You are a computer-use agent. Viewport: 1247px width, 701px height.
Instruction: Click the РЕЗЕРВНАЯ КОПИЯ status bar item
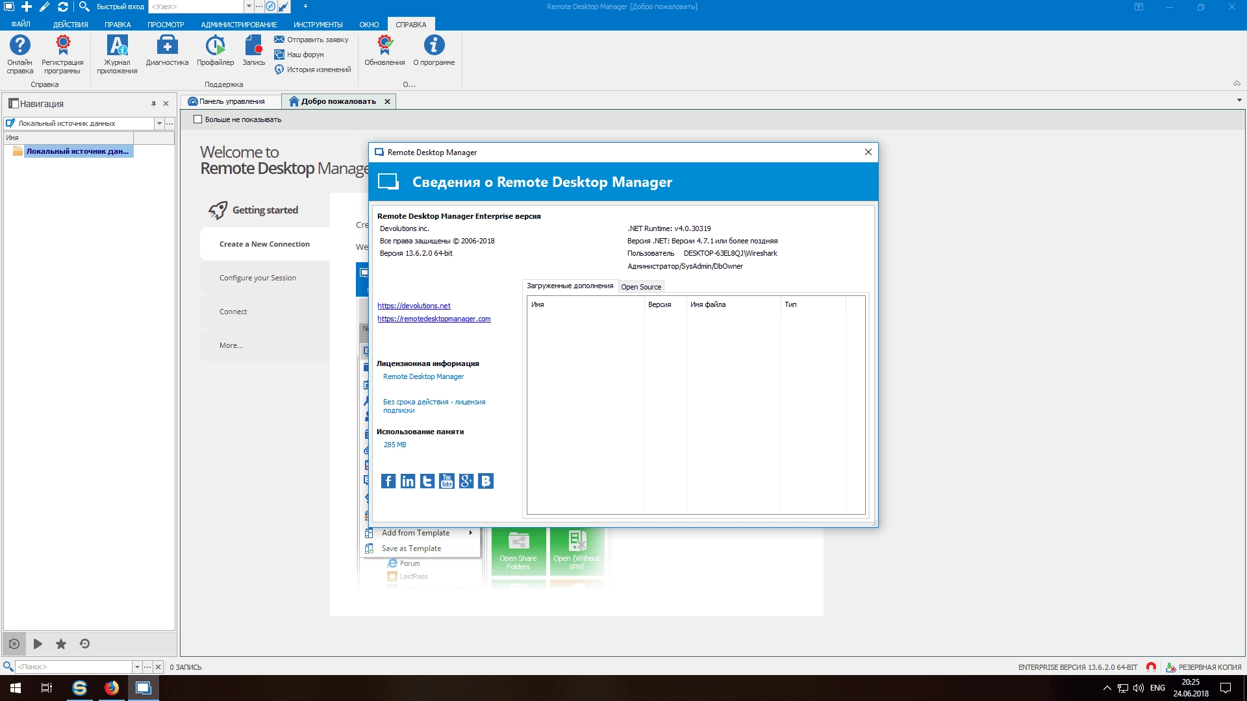coord(1203,667)
